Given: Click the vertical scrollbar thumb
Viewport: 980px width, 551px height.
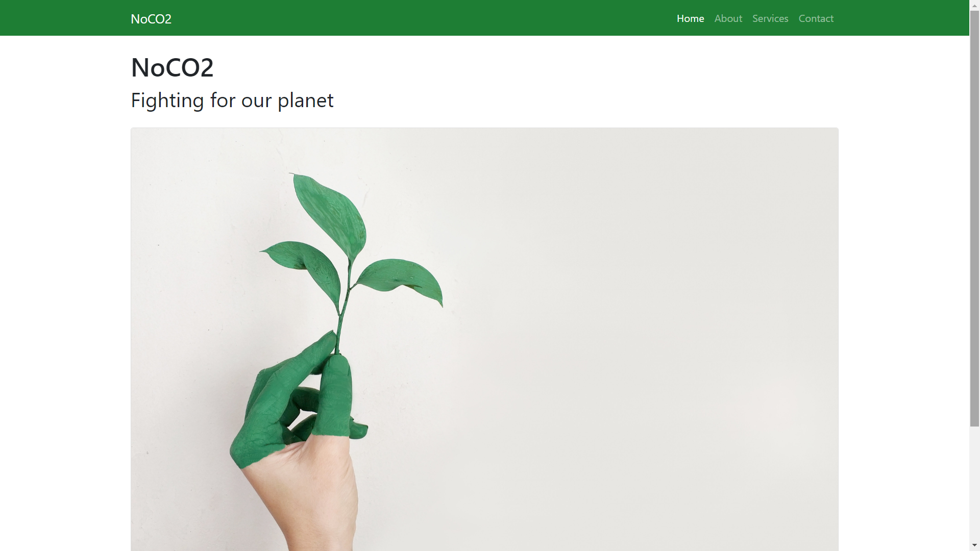Looking at the screenshot, I should pos(974,218).
